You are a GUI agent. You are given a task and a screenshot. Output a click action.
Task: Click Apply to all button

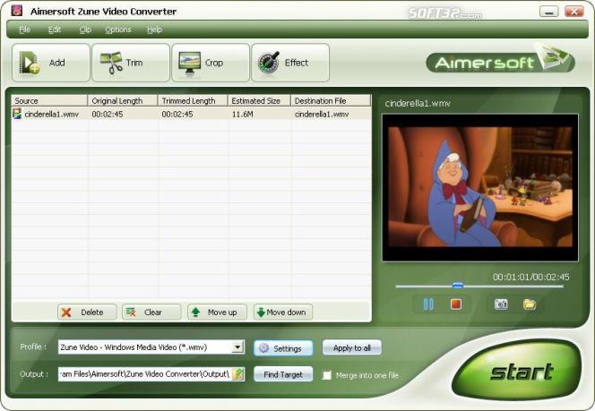pos(352,347)
